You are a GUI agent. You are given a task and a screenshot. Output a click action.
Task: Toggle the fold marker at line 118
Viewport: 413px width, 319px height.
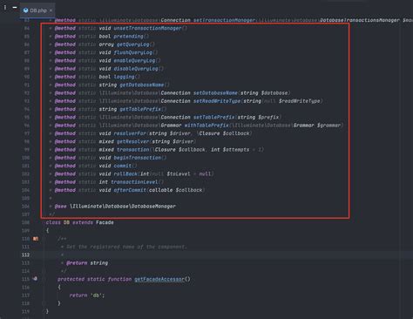(44, 303)
